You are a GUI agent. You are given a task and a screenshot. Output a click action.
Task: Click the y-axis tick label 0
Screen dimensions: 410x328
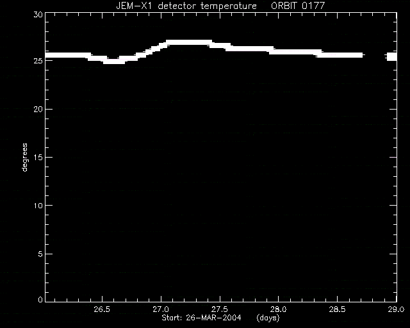coord(40,299)
